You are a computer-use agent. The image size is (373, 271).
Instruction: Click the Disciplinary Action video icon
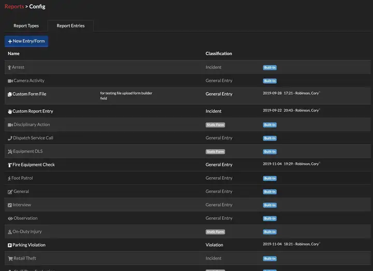pyautogui.click(x=10, y=125)
